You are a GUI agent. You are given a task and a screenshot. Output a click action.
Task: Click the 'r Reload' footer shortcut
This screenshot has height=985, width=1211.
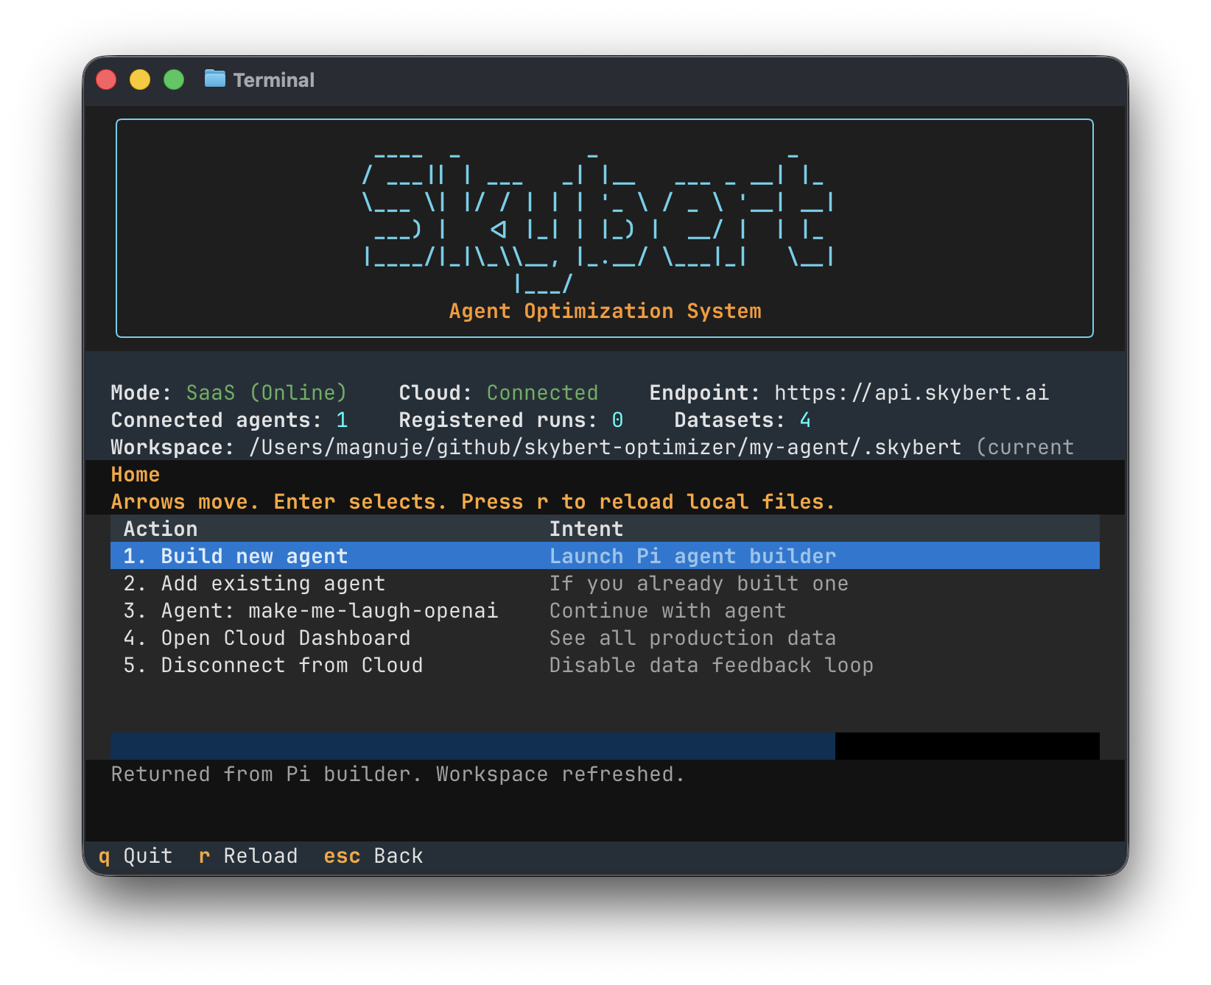[248, 856]
